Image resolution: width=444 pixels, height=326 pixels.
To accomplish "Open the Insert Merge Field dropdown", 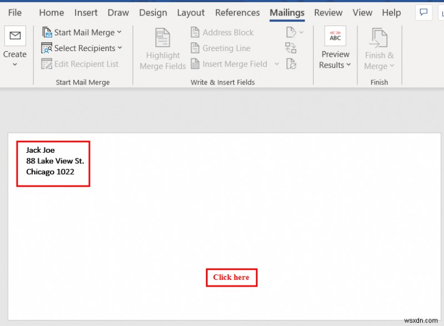I will pyautogui.click(x=277, y=64).
